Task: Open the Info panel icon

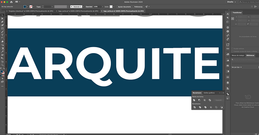Action: pos(228,31)
